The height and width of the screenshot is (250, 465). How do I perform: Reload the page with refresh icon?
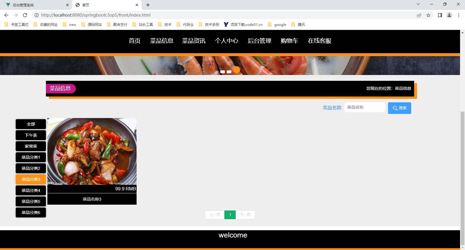25,15
